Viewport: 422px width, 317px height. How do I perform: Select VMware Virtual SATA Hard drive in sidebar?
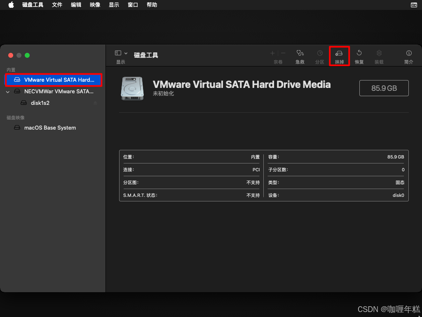click(54, 80)
